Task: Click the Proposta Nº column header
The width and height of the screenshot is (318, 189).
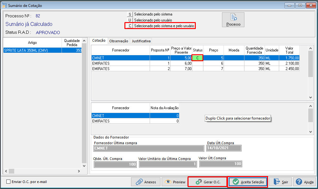Action: tap(160, 50)
